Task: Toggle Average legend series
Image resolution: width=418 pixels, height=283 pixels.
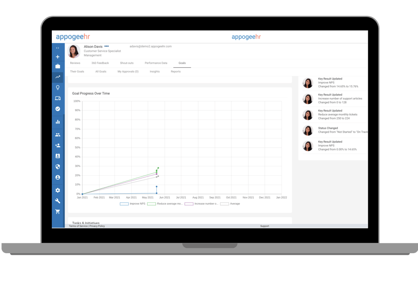Action: pos(230,204)
